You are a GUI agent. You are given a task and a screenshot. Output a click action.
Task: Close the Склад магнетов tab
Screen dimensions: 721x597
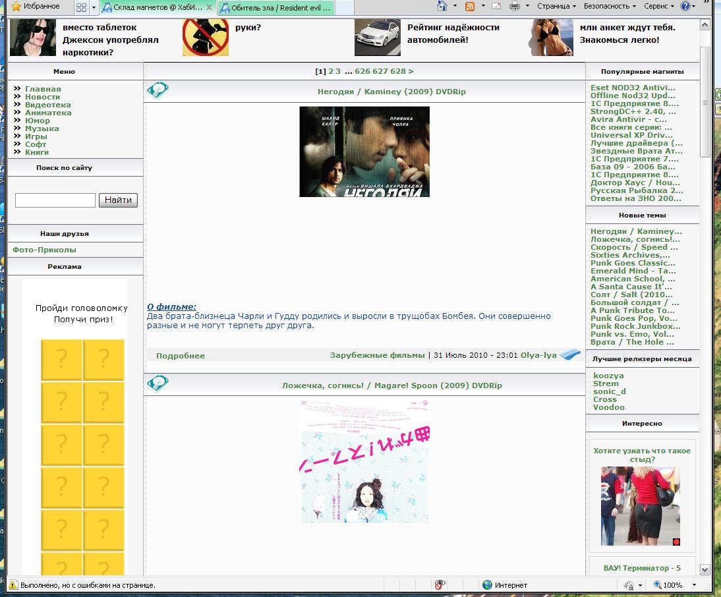click(209, 7)
